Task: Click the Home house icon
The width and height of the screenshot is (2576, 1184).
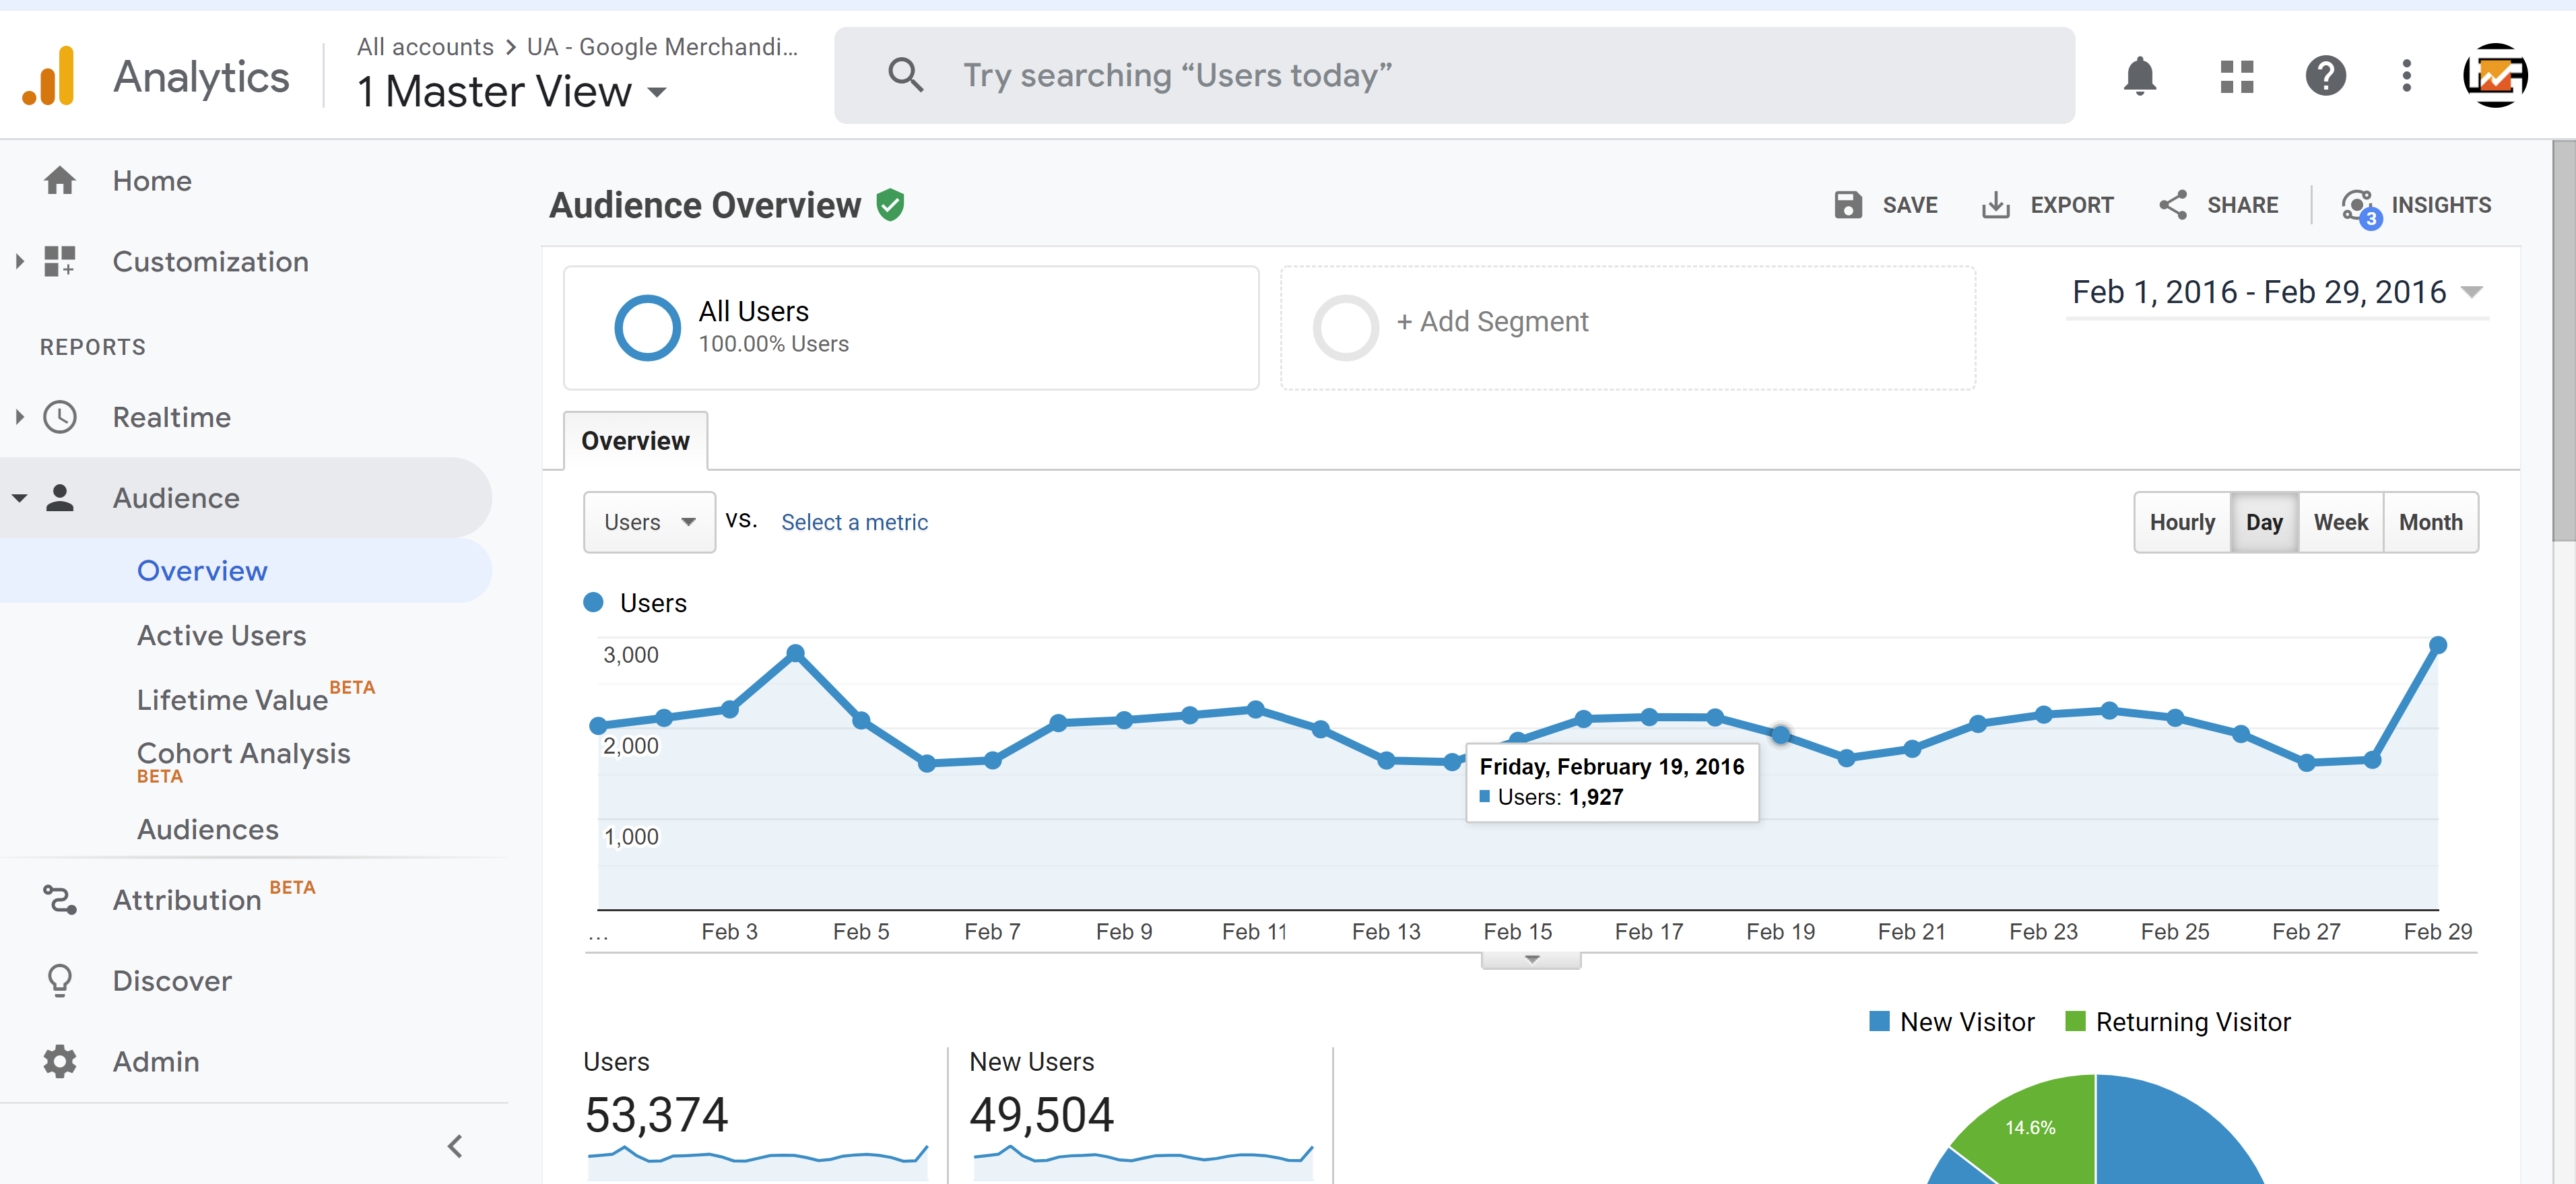Action: point(60,180)
